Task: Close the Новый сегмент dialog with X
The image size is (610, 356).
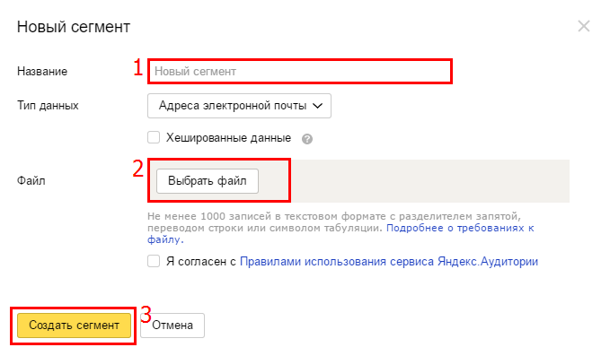Action: coord(584,26)
